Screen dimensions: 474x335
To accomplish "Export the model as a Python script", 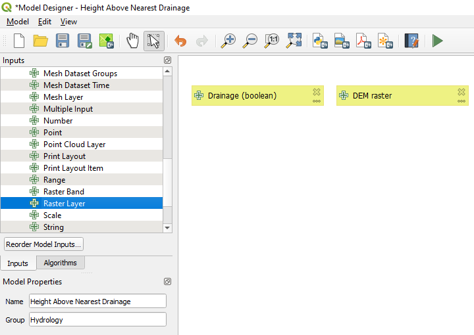I will (321, 41).
